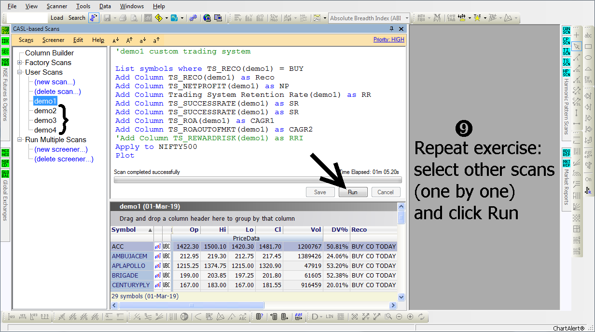
Task: Click the zoom-out minus icon in bottom toolbar
Action: tap(399, 317)
